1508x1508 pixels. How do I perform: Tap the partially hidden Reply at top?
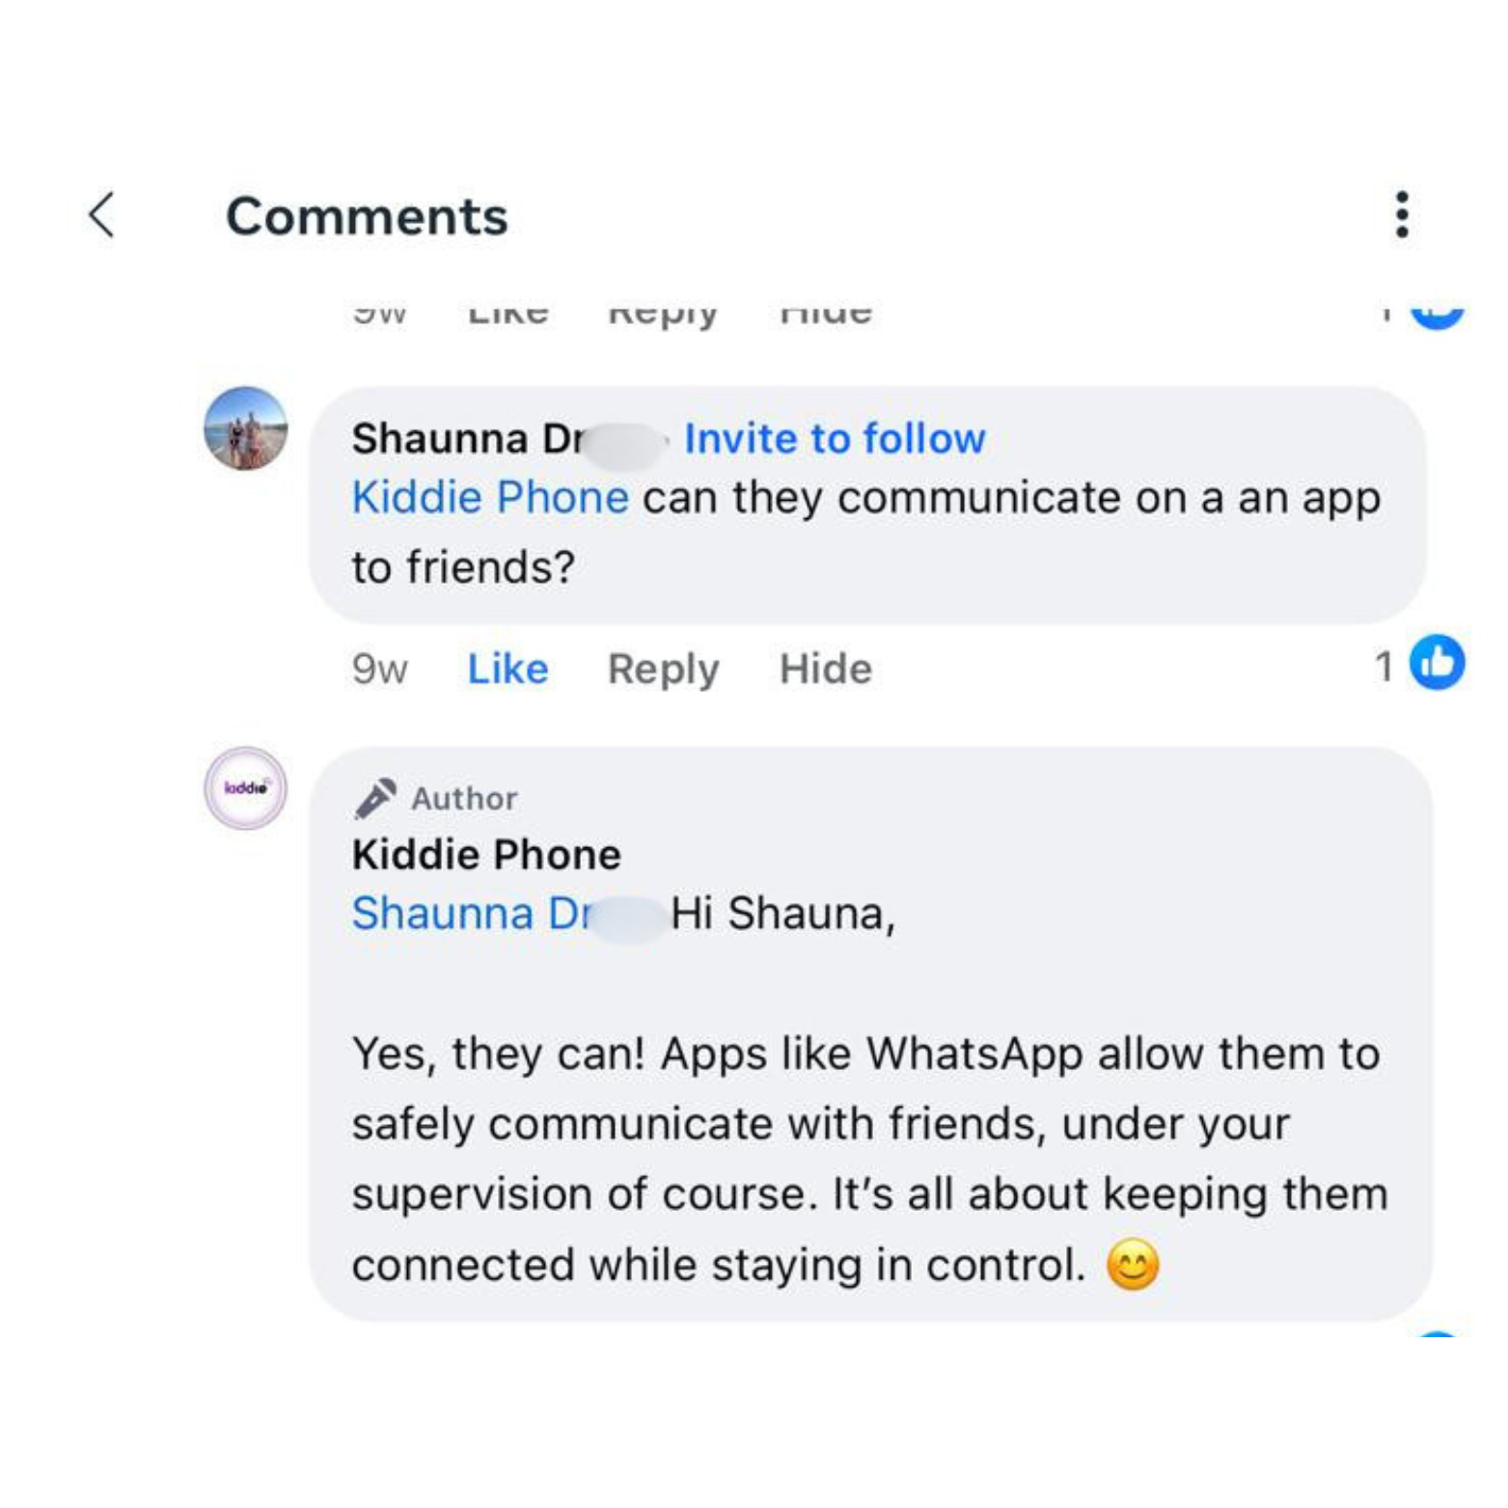pyautogui.click(x=663, y=315)
